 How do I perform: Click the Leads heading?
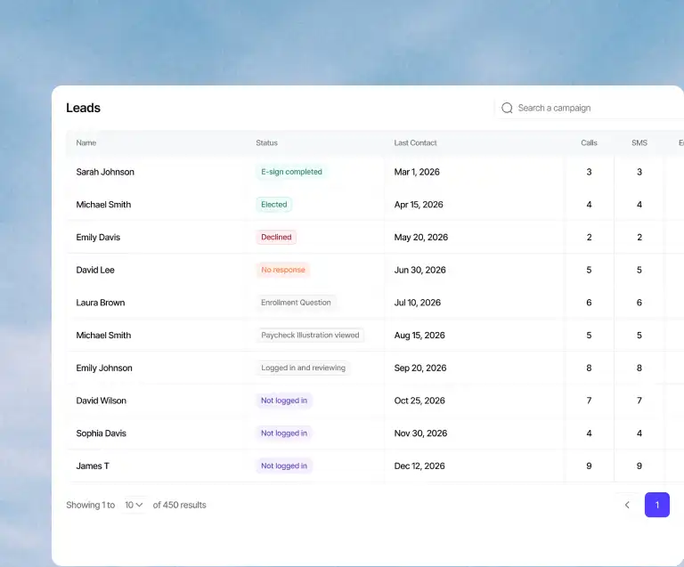pos(84,108)
